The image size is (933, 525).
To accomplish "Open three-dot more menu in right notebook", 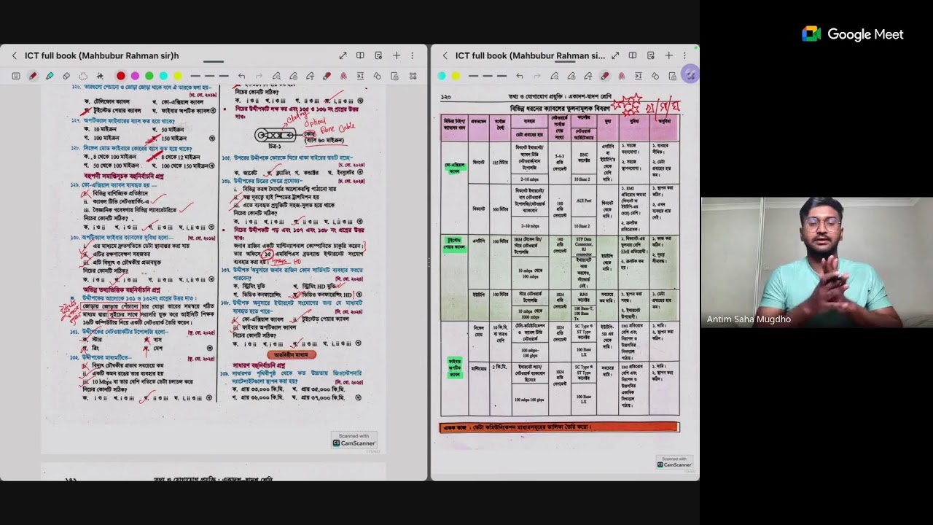I will [684, 55].
